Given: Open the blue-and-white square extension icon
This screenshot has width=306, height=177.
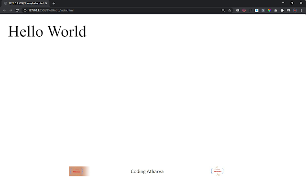Looking at the screenshot, I should [x=257, y=11].
